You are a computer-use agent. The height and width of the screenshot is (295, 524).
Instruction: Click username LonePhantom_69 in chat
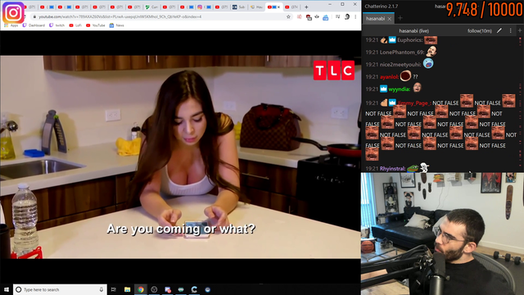point(402,52)
